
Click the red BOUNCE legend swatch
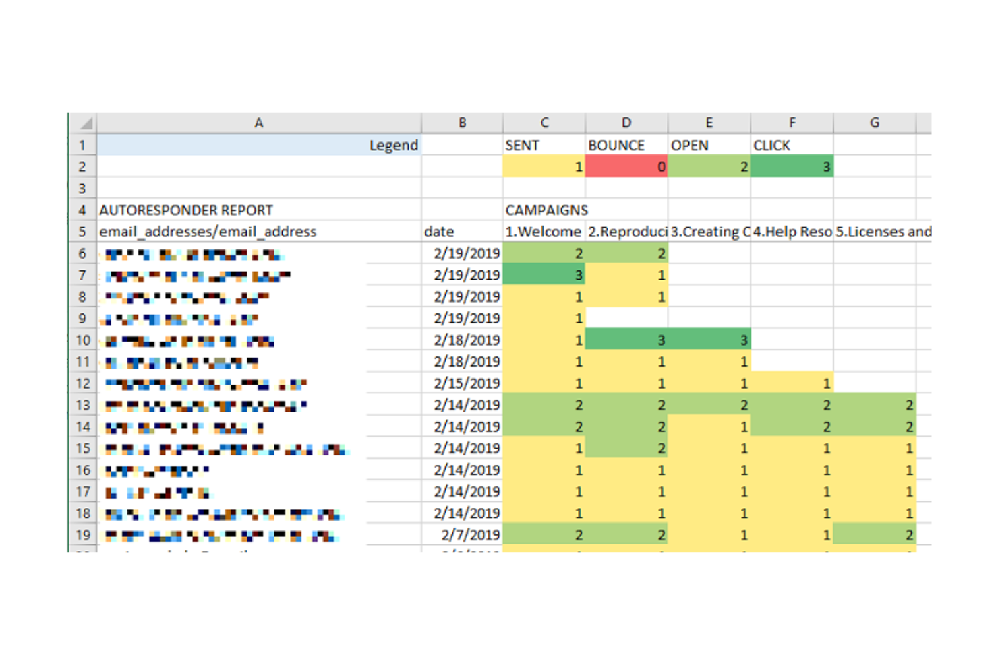pos(626,166)
